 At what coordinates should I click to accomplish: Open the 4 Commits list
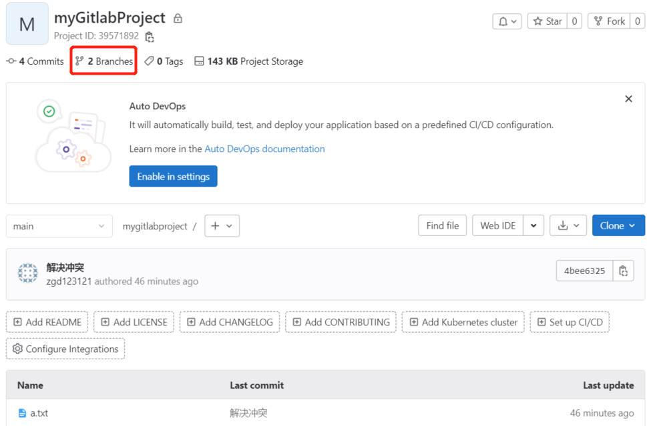[x=35, y=61]
